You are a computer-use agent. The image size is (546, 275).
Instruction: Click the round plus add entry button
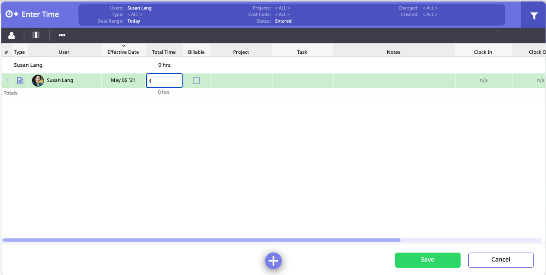coord(273,261)
